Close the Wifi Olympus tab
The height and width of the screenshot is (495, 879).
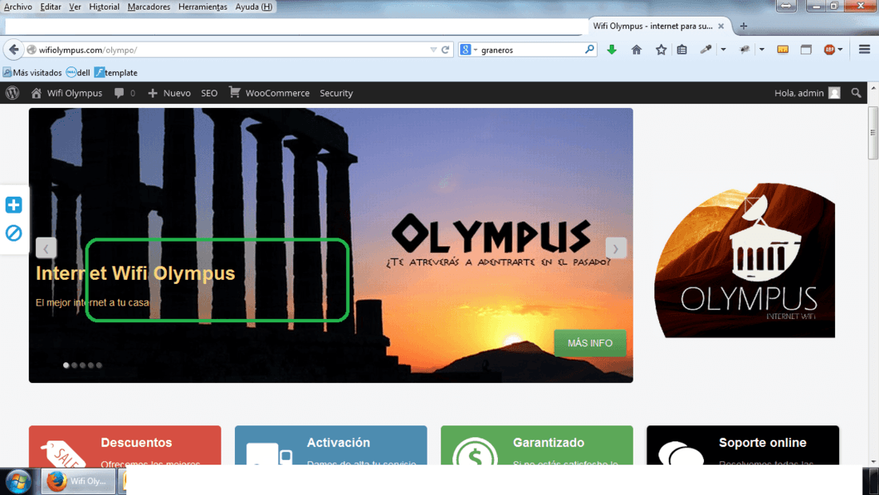(x=721, y=26)
